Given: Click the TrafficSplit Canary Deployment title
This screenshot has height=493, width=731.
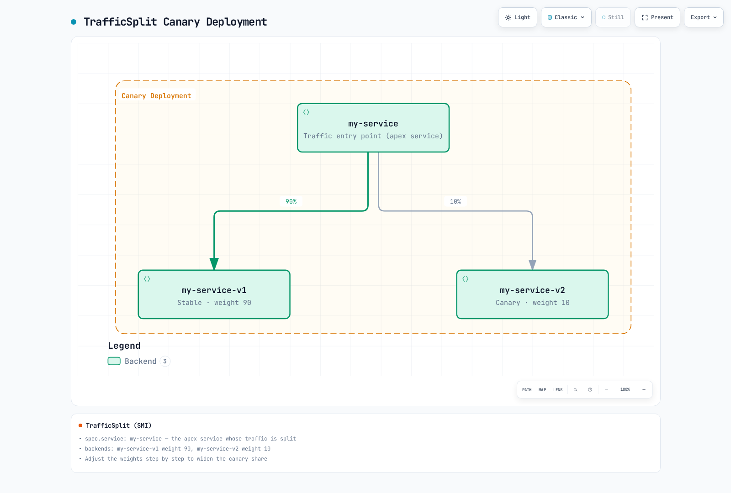Looking at the screenshot, I should pos(175,22).
